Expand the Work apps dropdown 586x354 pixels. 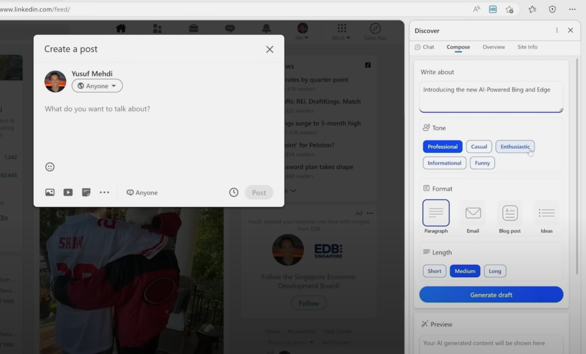pos(341,31)
